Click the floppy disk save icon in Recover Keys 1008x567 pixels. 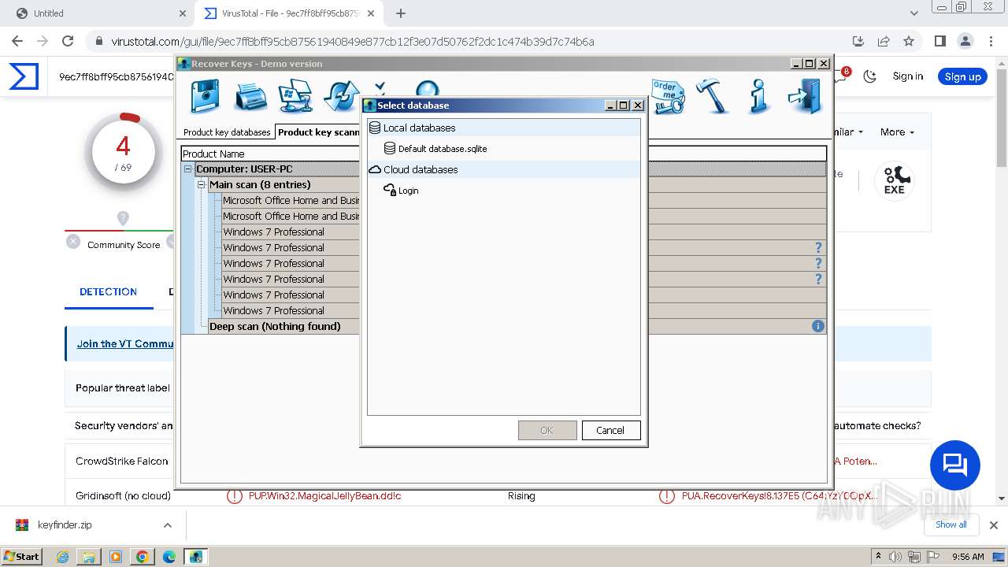coord(206,97)
